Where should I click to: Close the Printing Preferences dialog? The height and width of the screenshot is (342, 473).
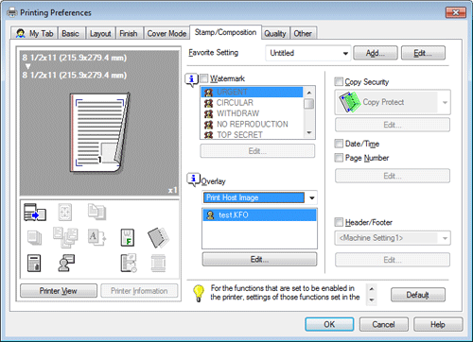pyautogui.click(x=456, y=12)
